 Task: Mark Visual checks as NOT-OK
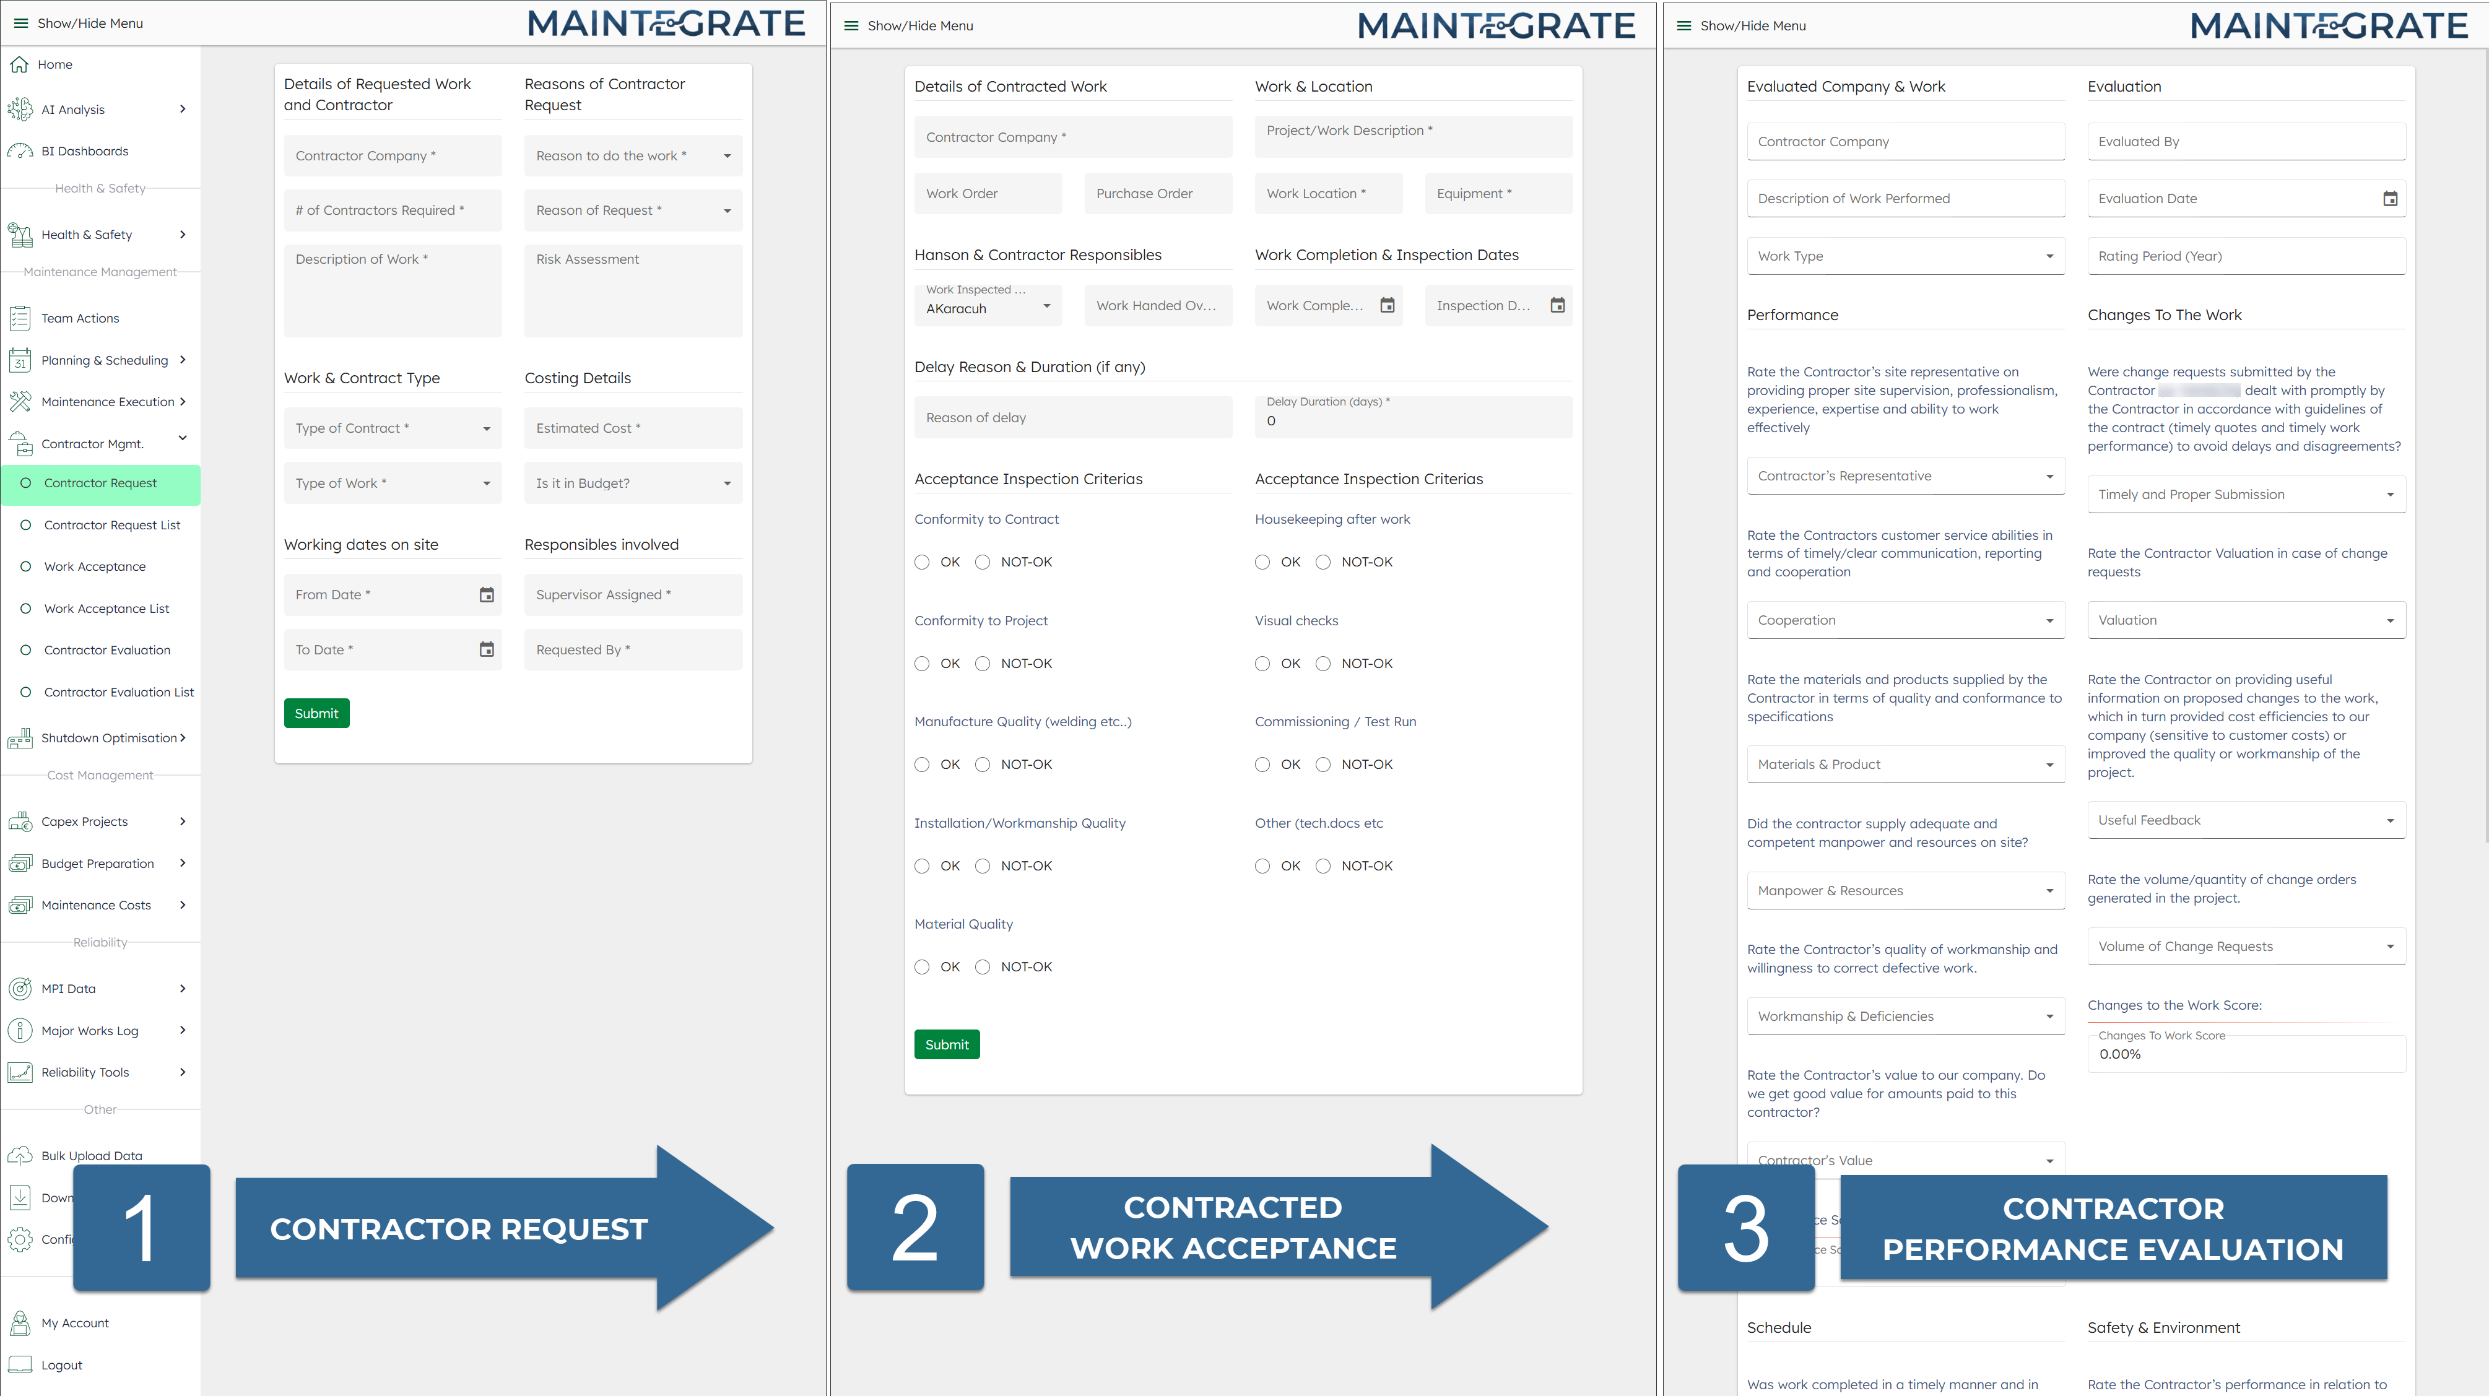[x=1323, y=663]
